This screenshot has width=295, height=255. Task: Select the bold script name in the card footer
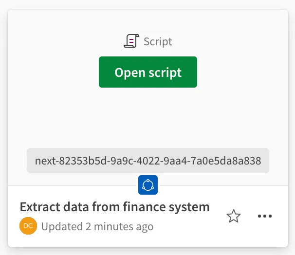114,206
